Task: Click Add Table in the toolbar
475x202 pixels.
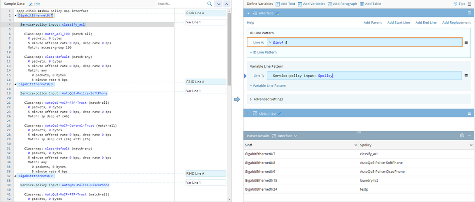Action: [x=371, y=4]
